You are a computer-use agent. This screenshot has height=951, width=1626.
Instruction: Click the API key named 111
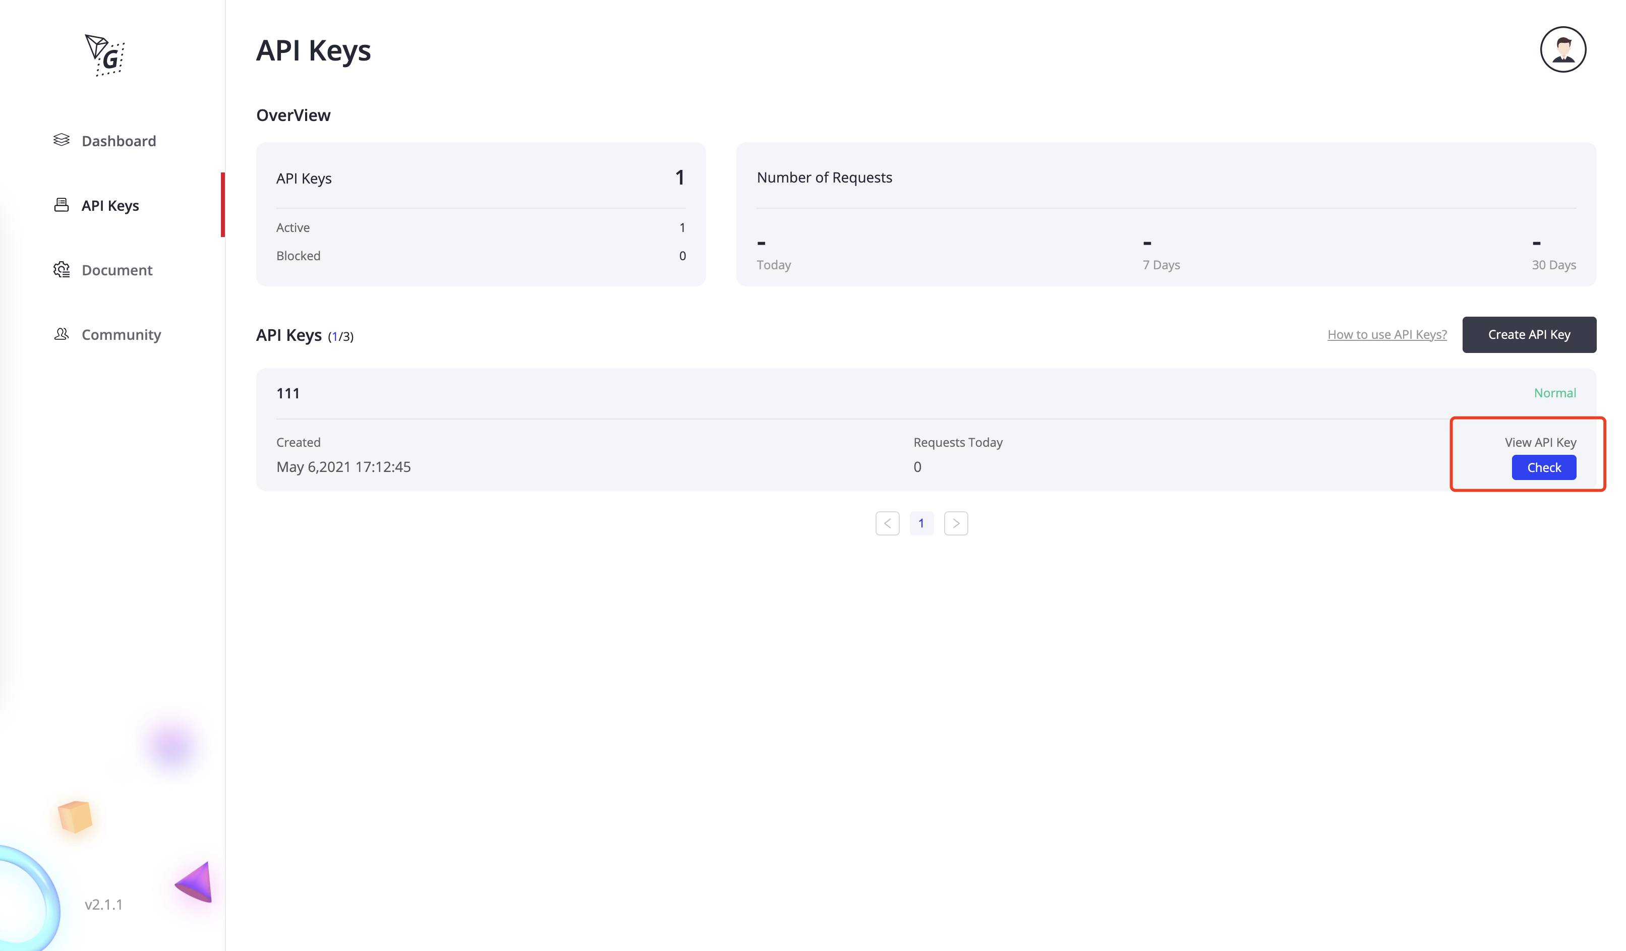click(288, 394)
